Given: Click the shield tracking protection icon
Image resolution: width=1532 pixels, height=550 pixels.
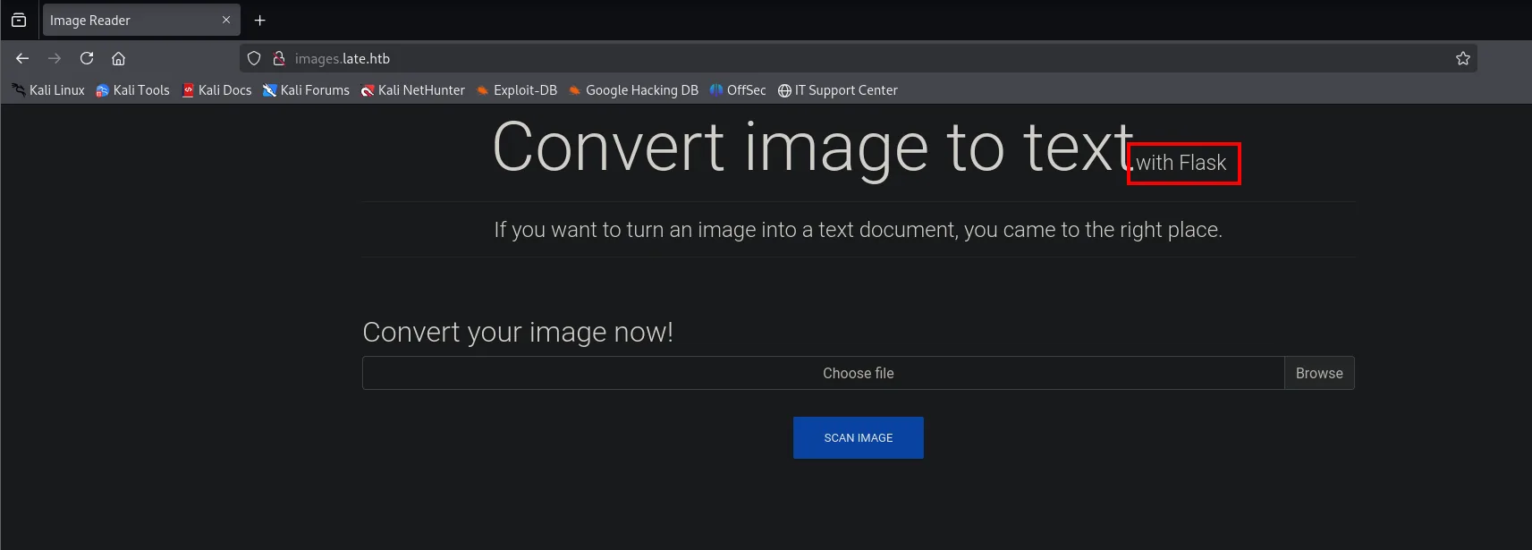Looking at the screenshot, I should click(x=254, y=58).
